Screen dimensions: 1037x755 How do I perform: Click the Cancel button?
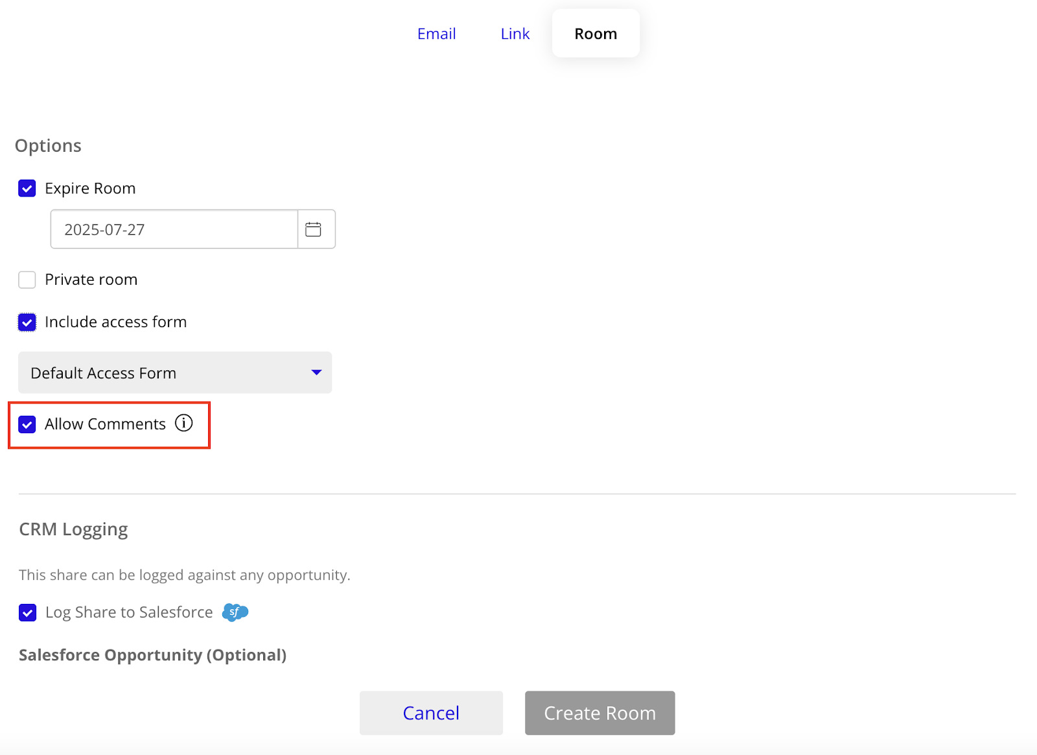(431, 713)
